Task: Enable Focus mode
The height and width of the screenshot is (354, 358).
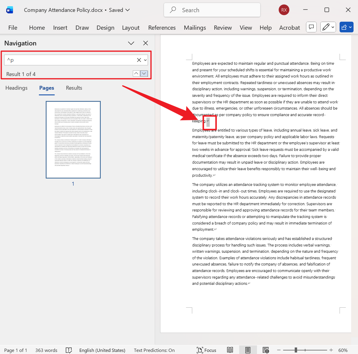Action: (206, 350)
